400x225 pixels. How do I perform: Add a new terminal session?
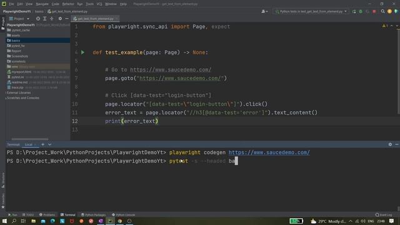coord(43,144)
